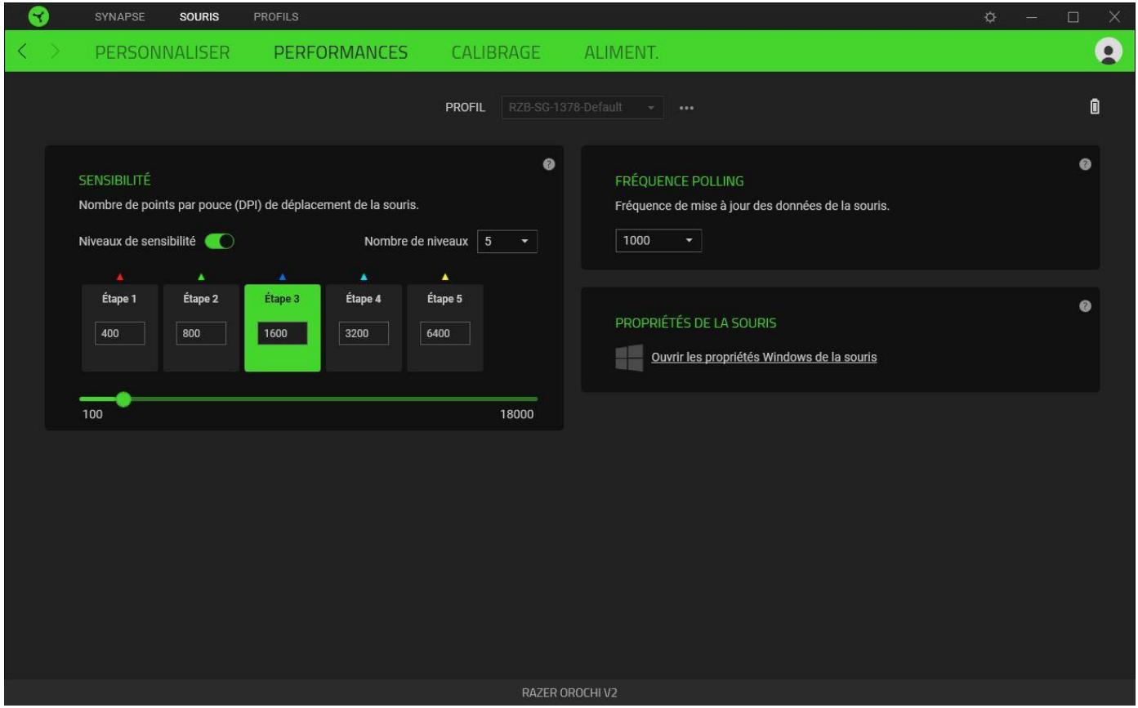Click the 3200 DPI input field
Viewport: 1138px width, 708px height.
364,333
